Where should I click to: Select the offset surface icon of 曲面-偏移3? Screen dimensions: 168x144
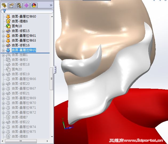tap(8, 60)
